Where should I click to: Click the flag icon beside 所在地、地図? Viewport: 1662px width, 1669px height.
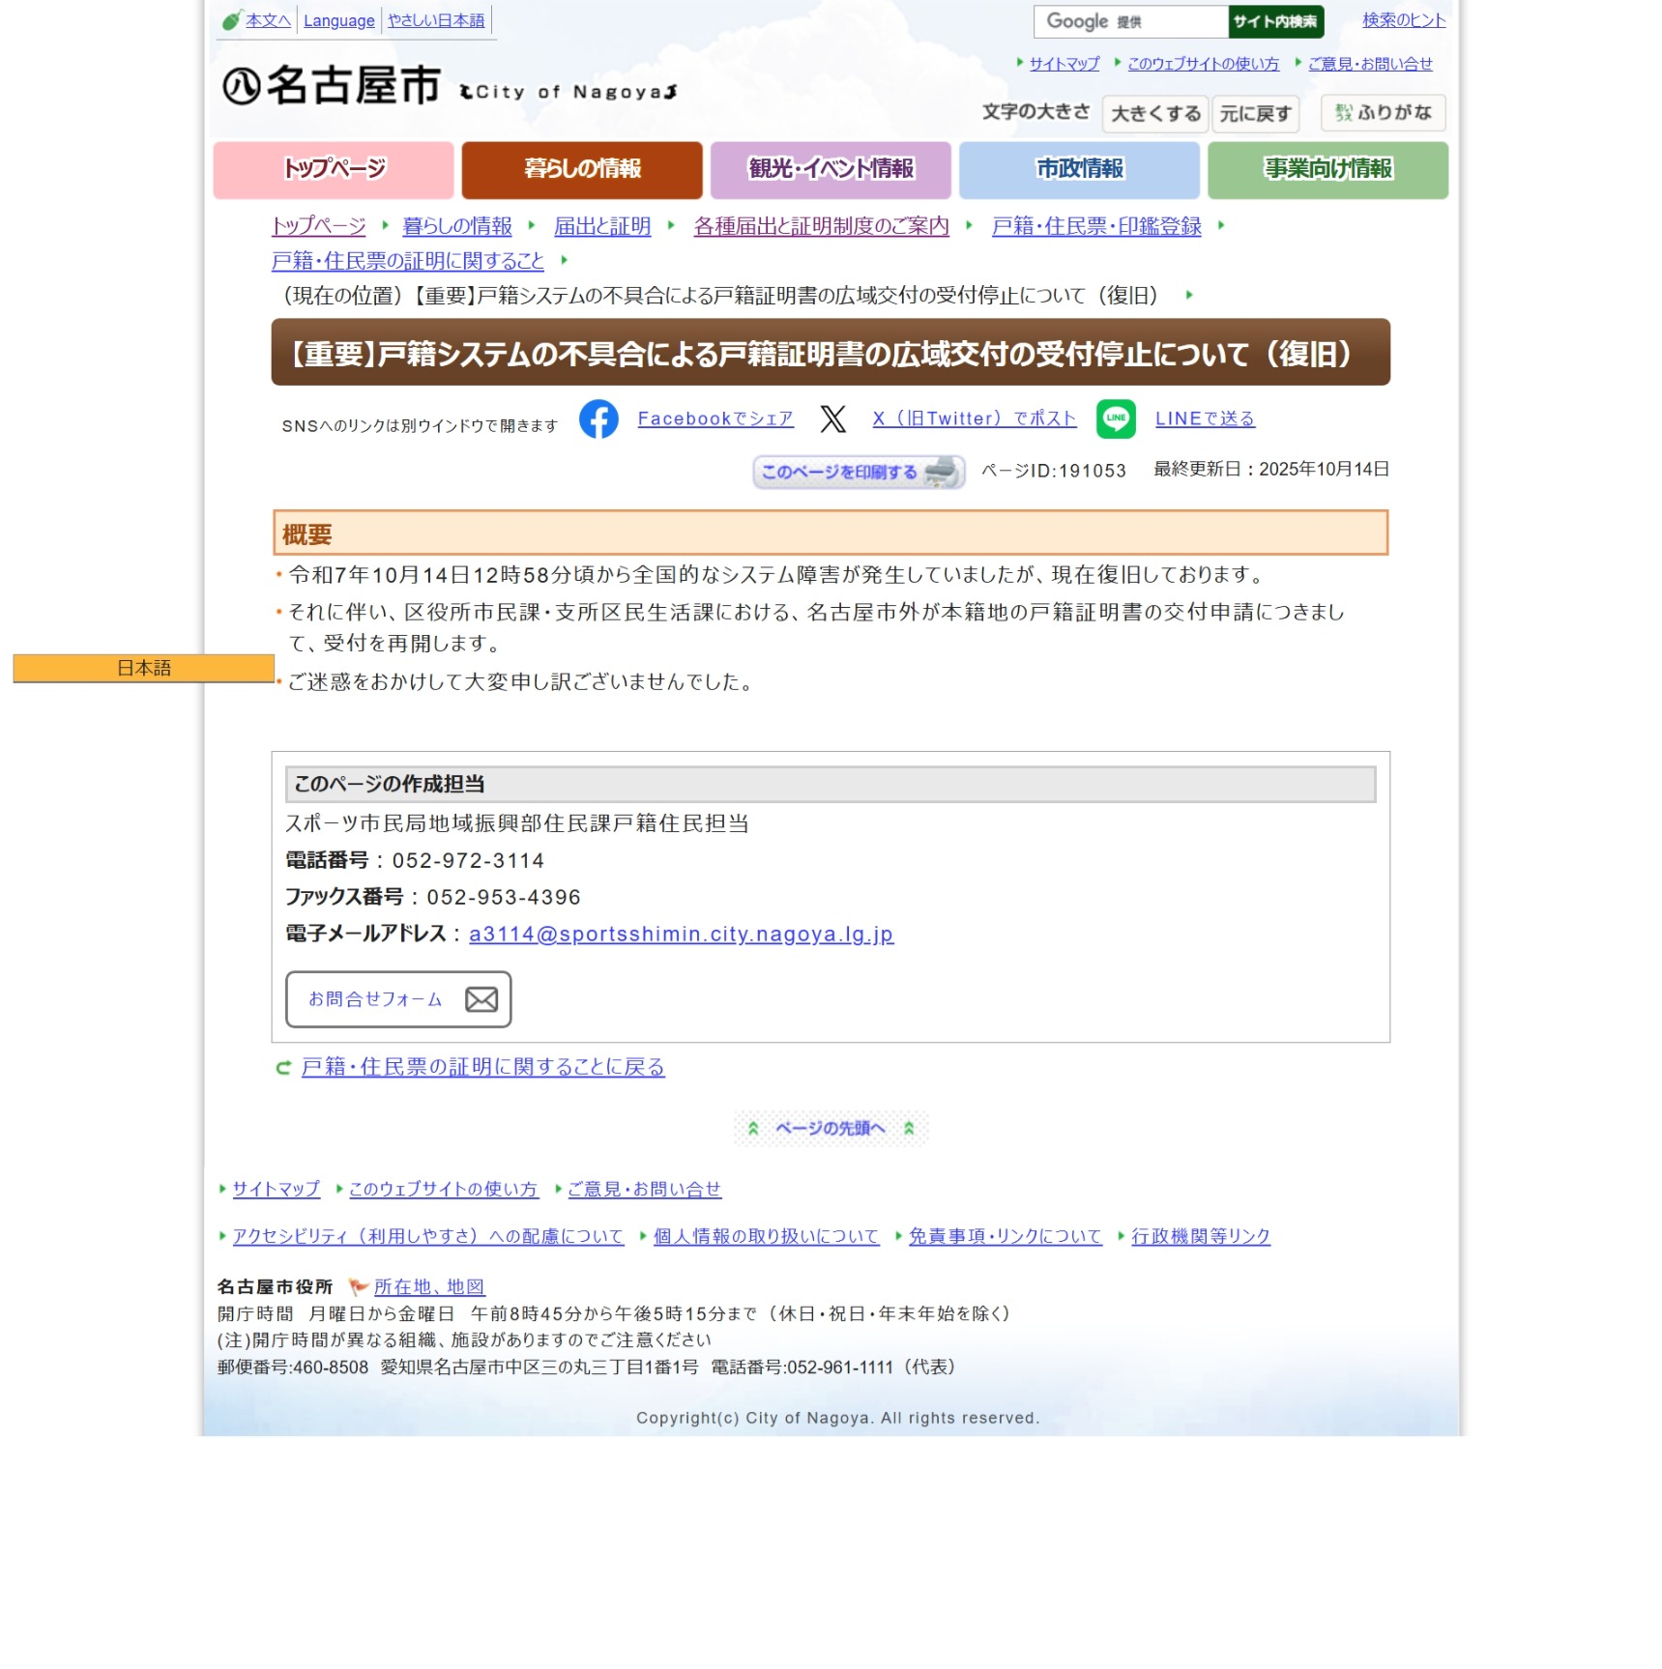(359, 1286)
